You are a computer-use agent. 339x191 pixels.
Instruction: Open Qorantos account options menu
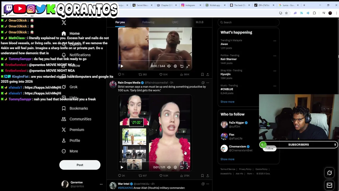(101, 184)
